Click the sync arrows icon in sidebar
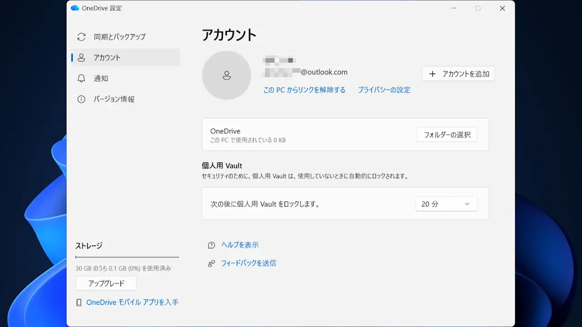 81,37
